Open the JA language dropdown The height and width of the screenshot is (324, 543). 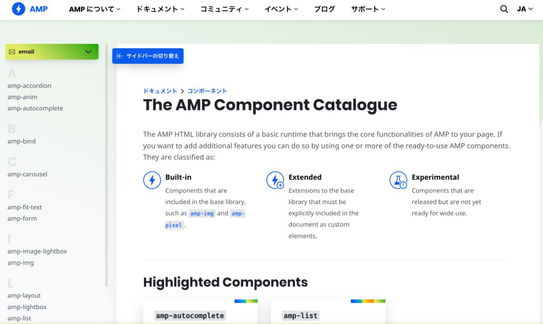(x=524, y=9)
